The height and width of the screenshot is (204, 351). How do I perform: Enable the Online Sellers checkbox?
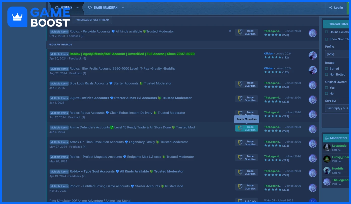[327, 32]
